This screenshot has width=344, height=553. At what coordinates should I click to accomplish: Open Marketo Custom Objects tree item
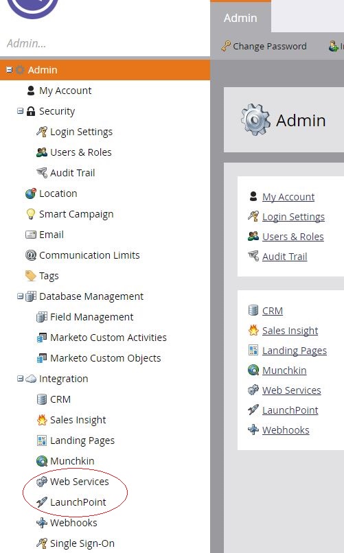(106, 358)
